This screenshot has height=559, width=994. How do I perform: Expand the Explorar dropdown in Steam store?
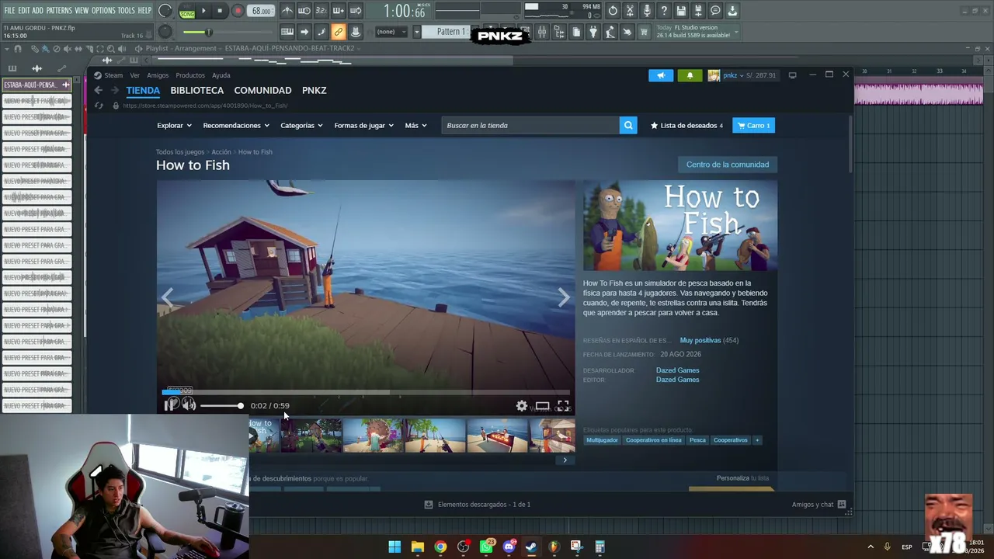coord(174,126)
